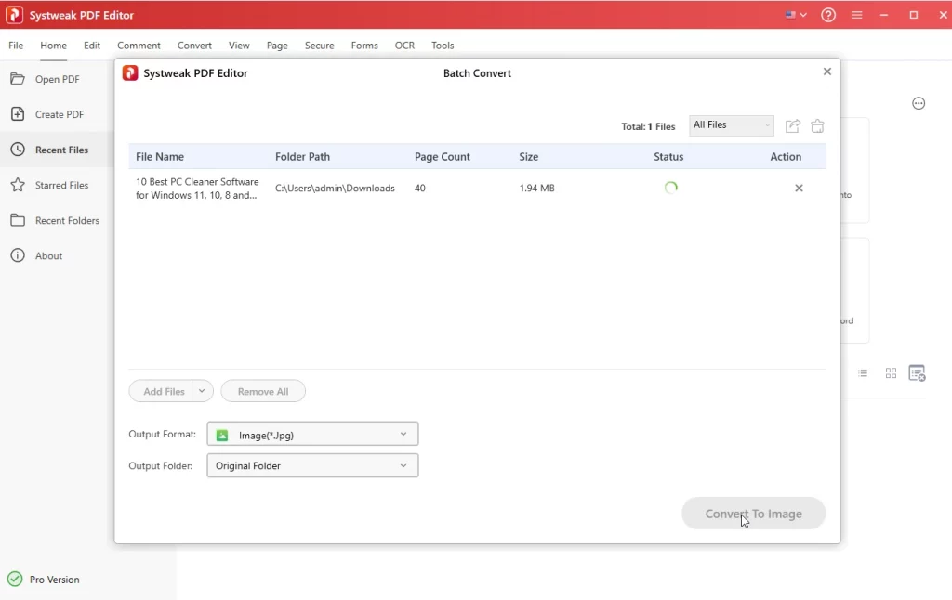This screenshot has width=952, height=600.
Task: Click the C:\Users\admin\Downloads path cell
Action: click(335, 188)
